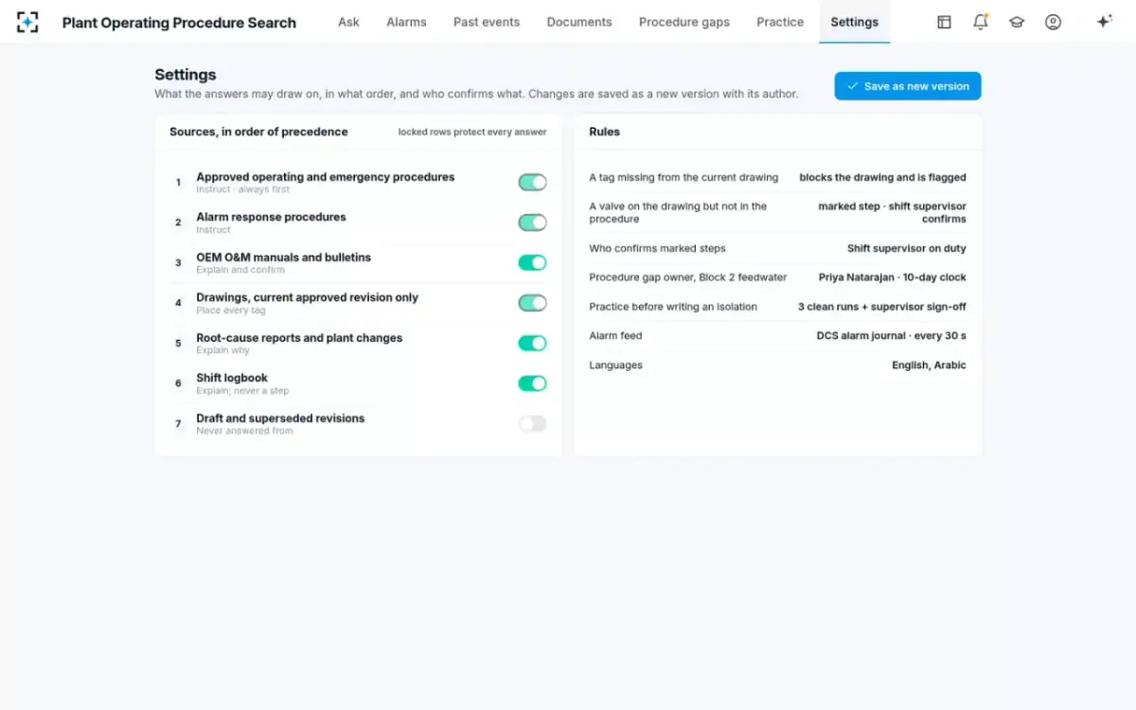Click the sparkle assistant icon

[1104, 22]
